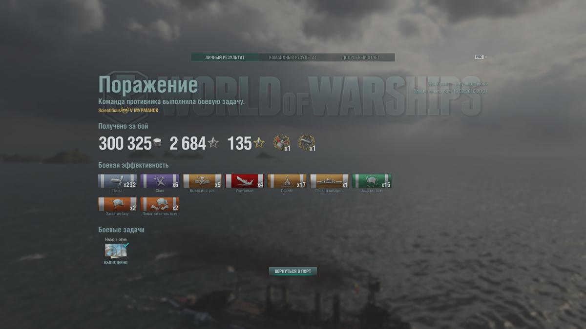Image resolution: width=586 pixels, height=329 pixels.
Task: Select the 'Попал' hits ribbon x232
Action: click(117, 181)
